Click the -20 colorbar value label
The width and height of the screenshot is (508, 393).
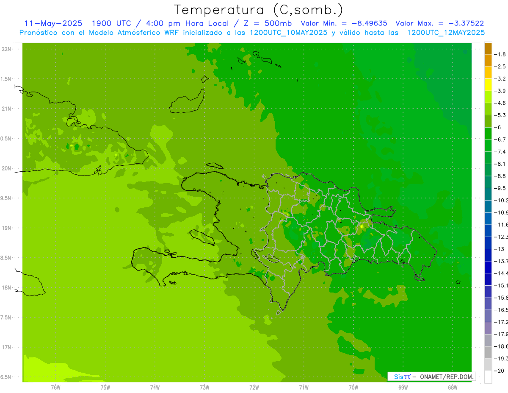(x=500, y=371)
